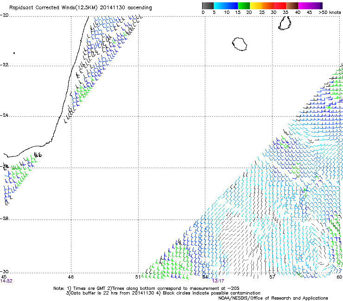Click the '57' longitude label
The width and height of the screenshot is (343, 301).
272,277
